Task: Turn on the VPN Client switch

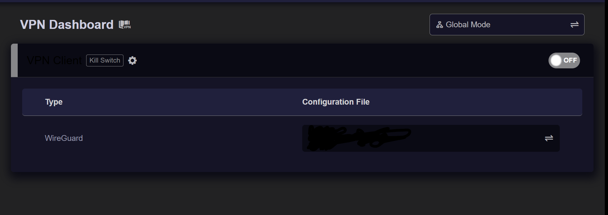Action: 564,60
